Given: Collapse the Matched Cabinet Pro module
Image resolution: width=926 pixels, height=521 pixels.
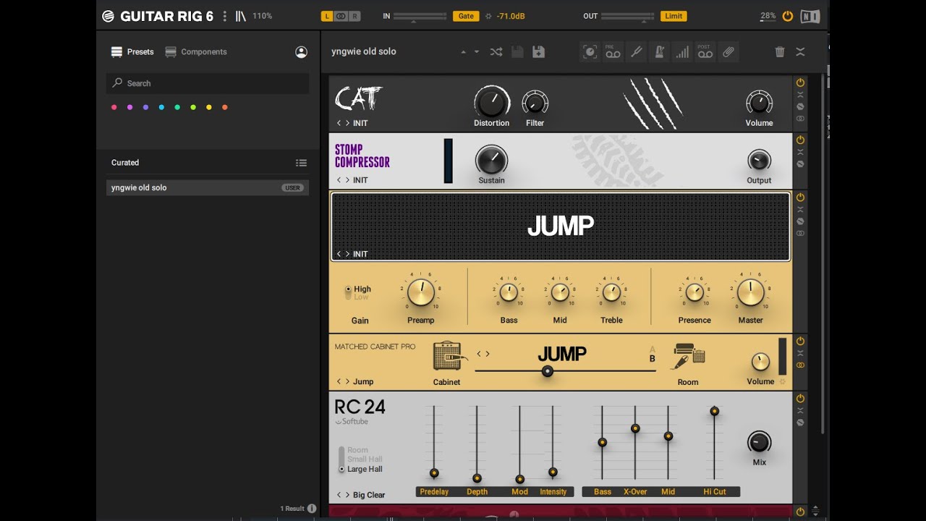Looking at the screenshot, I should pyautogui.click(x=800, y=353).
